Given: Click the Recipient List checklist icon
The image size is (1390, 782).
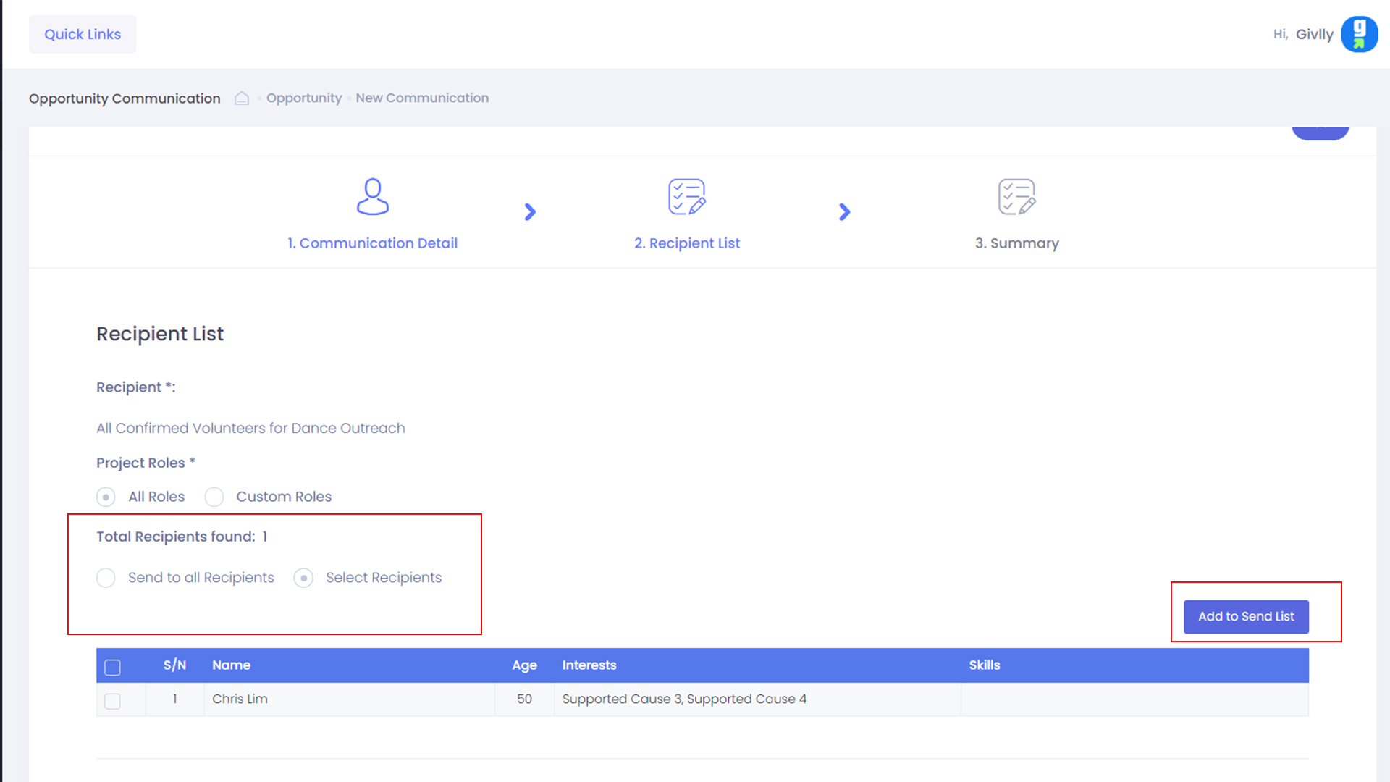Looking at the screenshot, I should tap(686, 197).
